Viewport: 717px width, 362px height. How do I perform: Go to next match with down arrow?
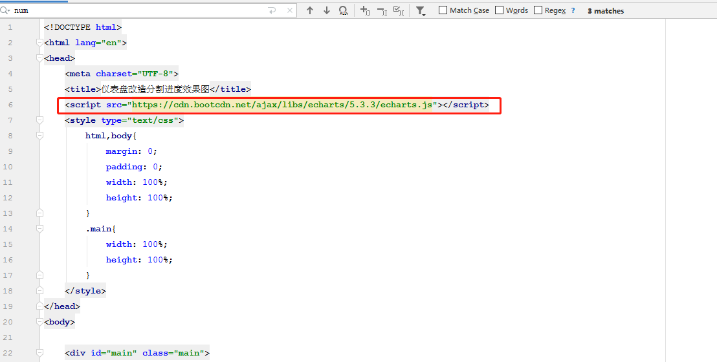click(x=327, y=10)
